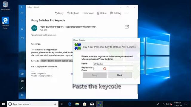This screenshot has height=107, width=191.
Task: Open folders icon in Mail sidebar
Action: point(22,38)
